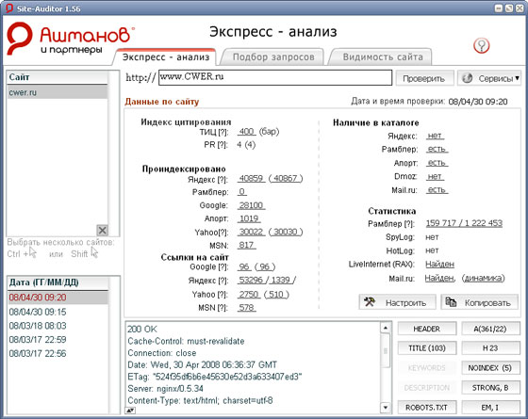The width and height of the screenshot is (528, 419).
Task: Select the check dated 08/04/30 09:15
Action: (x=58, y=312)
